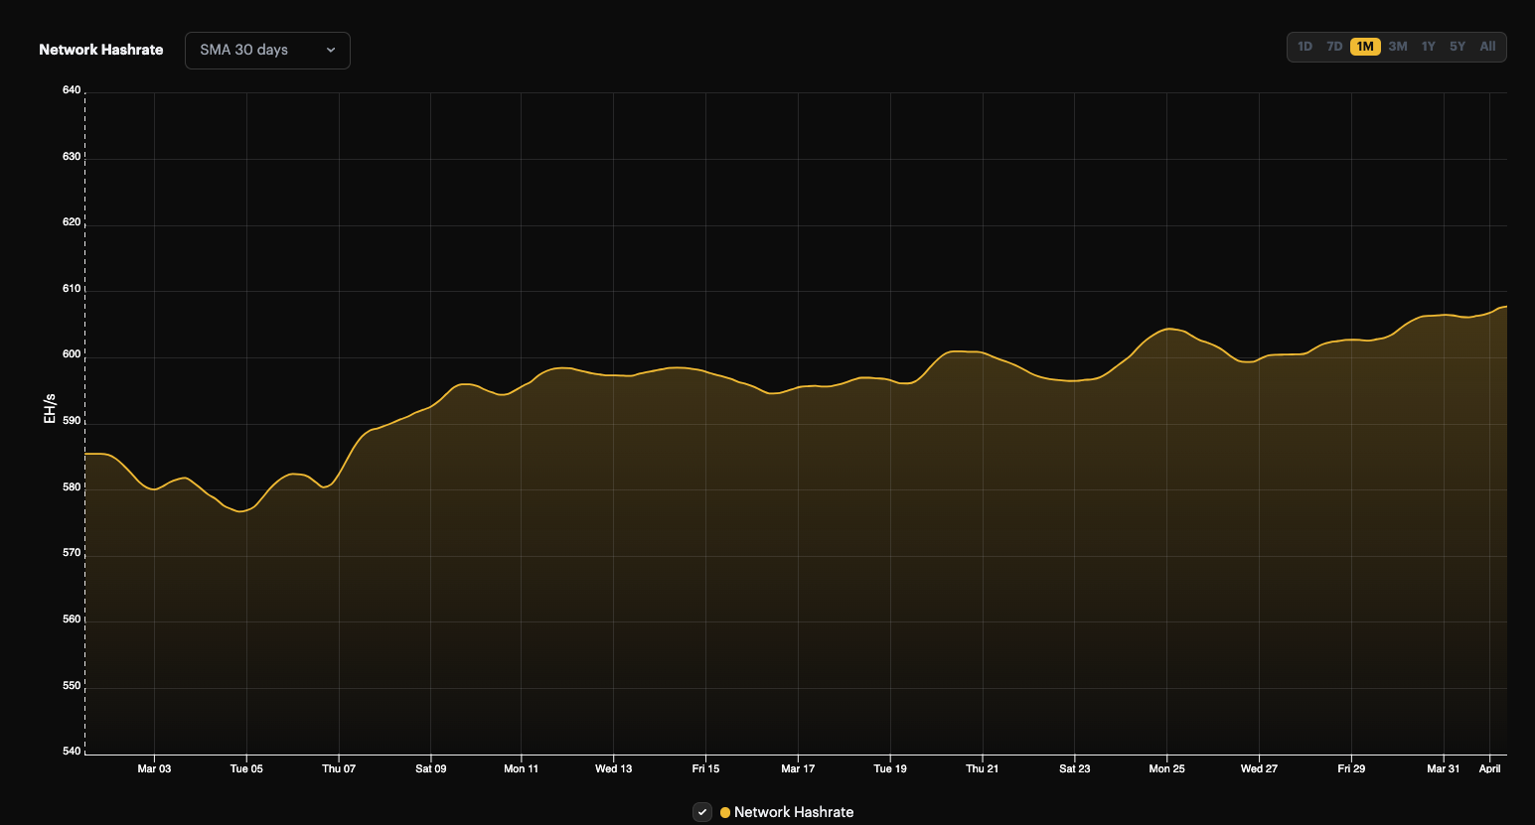Screen dimensions: 1535x825
Task: Select the 5Y range option
Action: 1457,46
